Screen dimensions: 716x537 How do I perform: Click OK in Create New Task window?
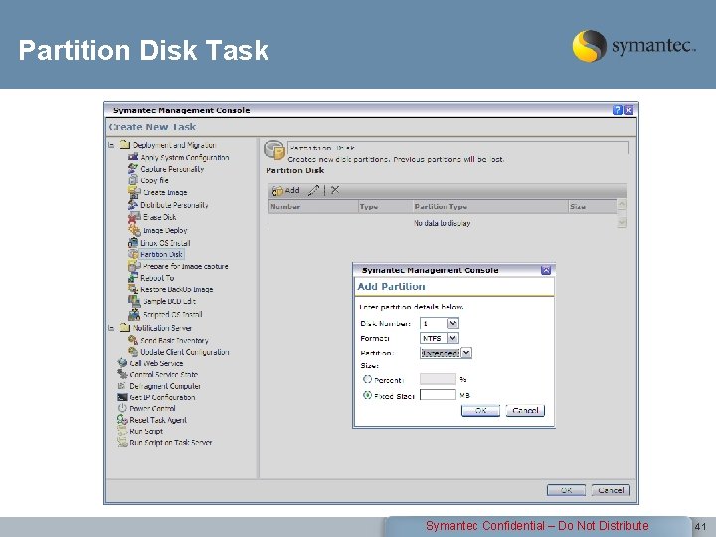coord(566,490)
